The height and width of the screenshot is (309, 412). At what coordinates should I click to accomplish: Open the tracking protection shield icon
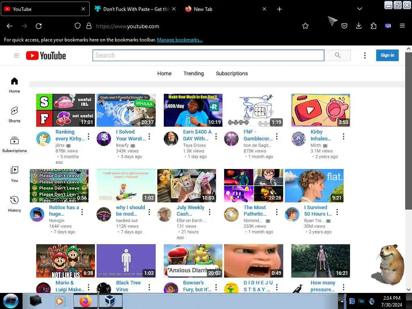click(78, 26)
